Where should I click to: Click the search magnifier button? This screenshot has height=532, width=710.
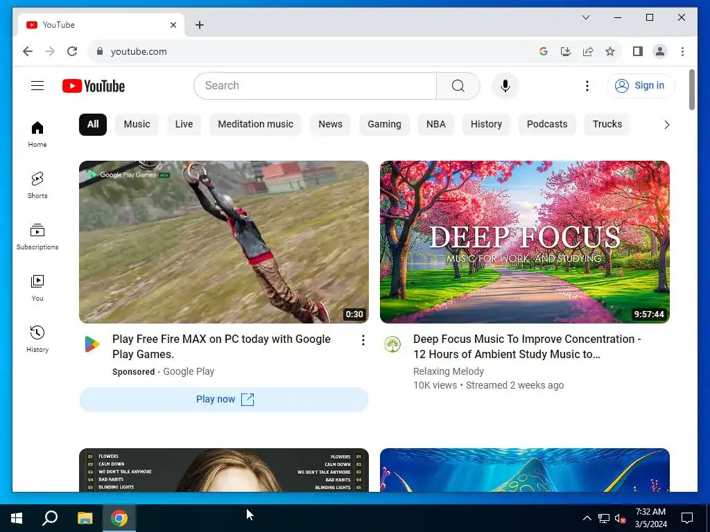[x=458, y=86]
